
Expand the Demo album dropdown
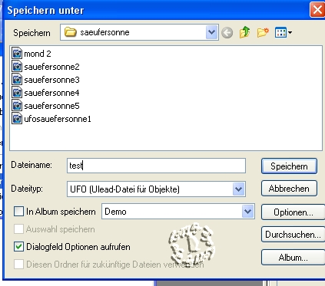pos(247,212)
